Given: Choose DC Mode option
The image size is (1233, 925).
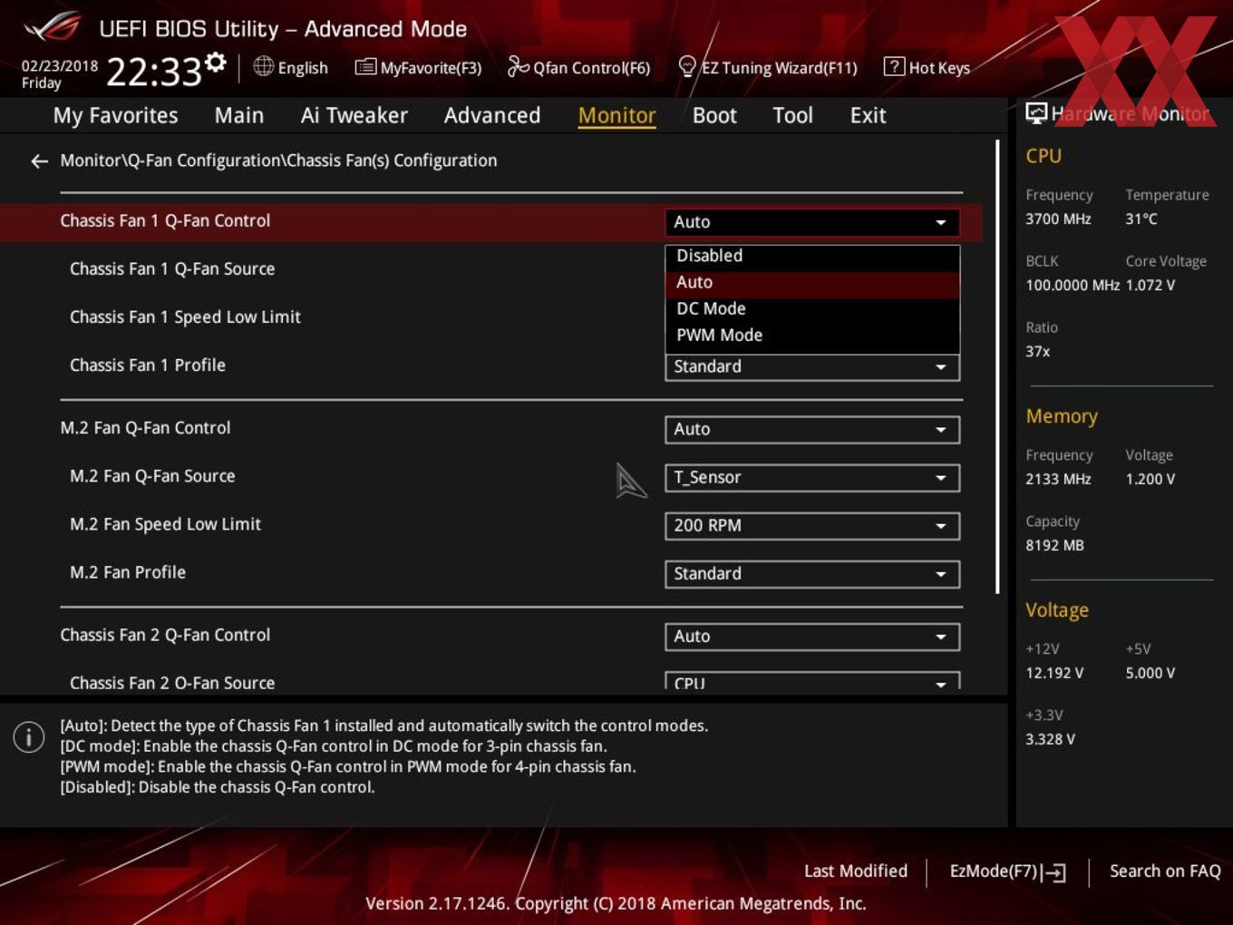Looking at the screenshot, I should (x=812, y=309).
